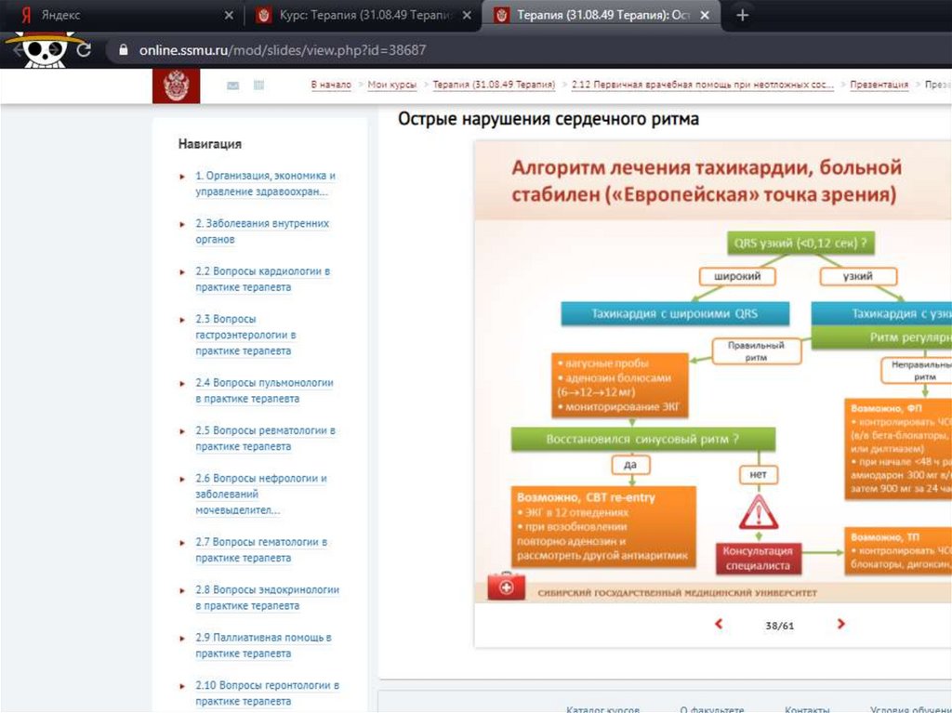Click the Тахикардия с широкими QRS box

(675, 314)
